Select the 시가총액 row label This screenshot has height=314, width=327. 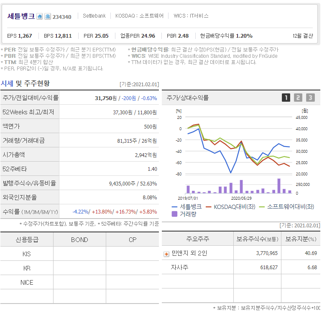[13, 155]
